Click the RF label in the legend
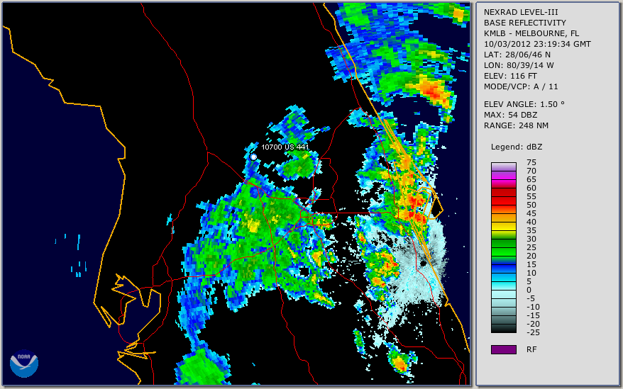The width and height of the screenshot is (623, 389). coord(531,349)
